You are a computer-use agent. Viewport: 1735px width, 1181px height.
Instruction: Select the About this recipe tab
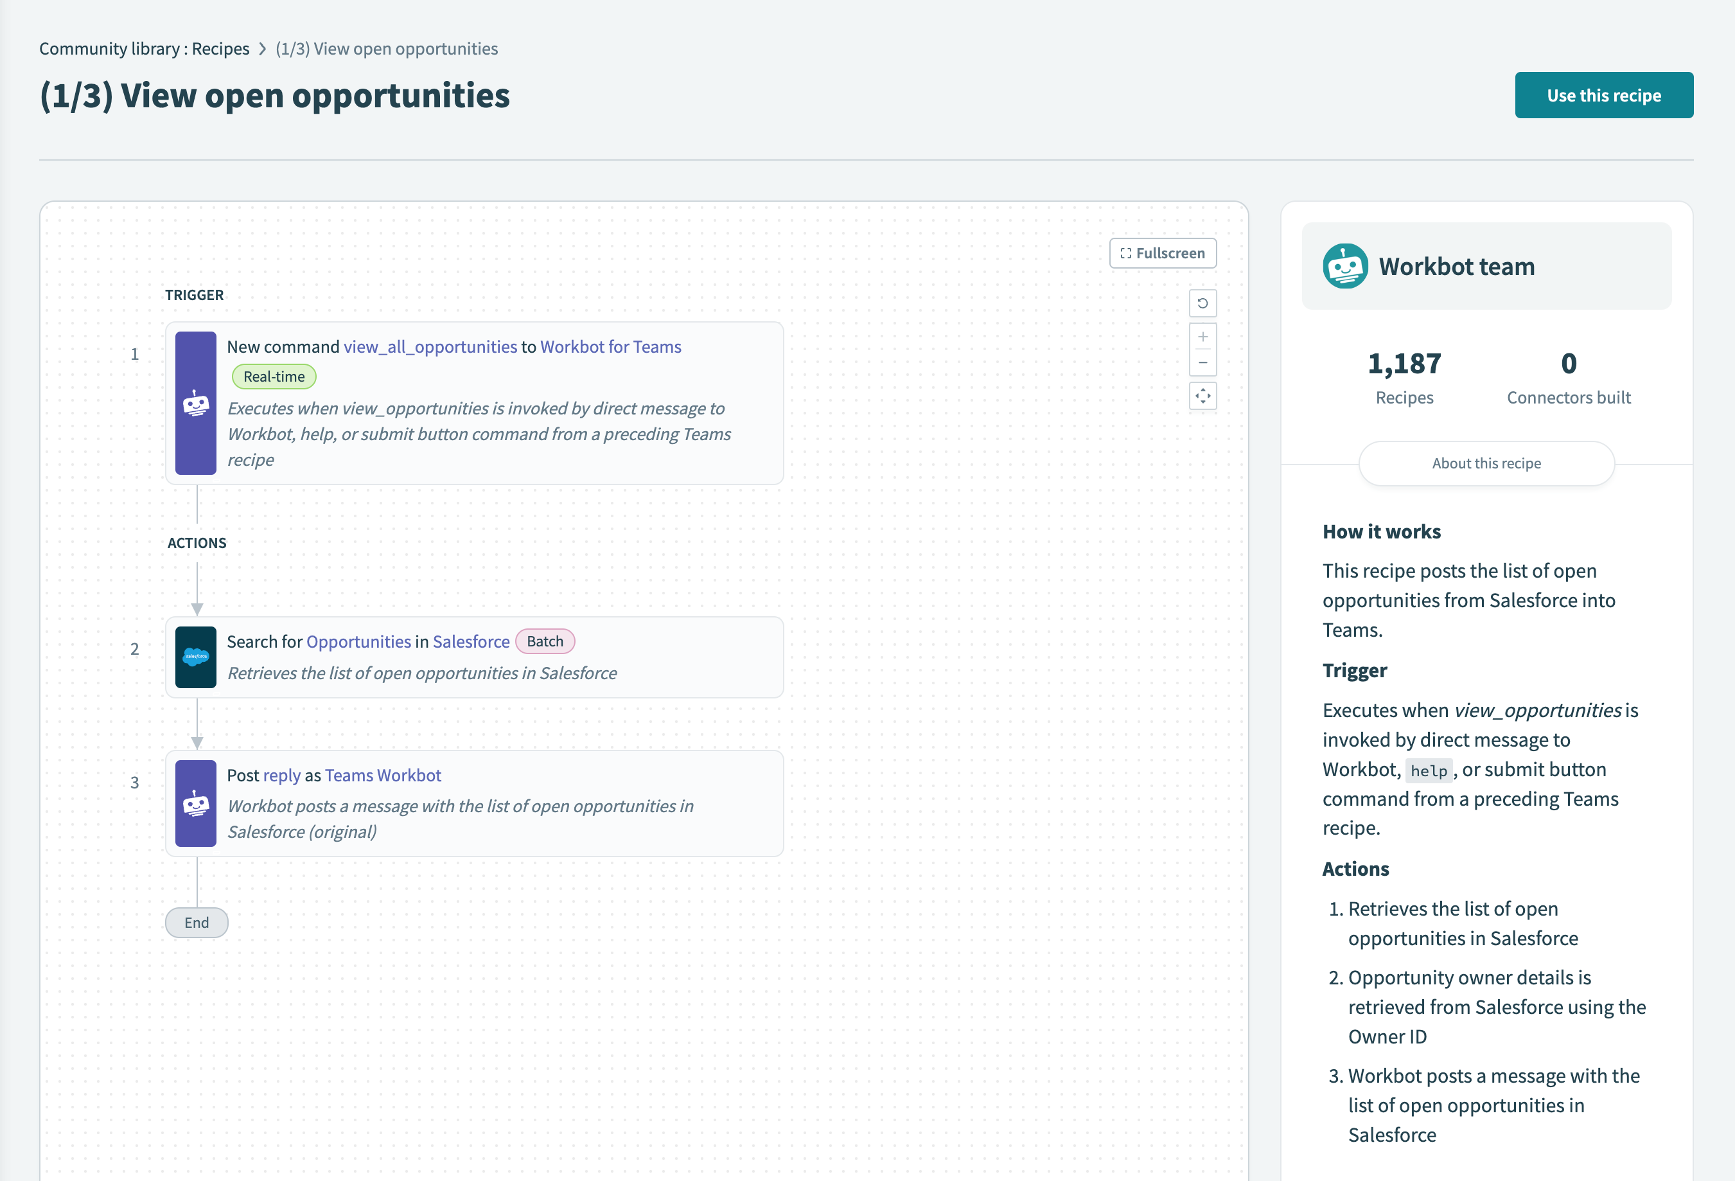pyautogui.click(x=1486, y=463)
